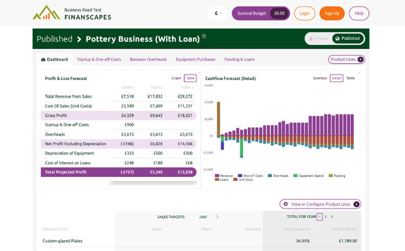
Task: Click Year 3 revenue value £29,272
Action: 185,96
